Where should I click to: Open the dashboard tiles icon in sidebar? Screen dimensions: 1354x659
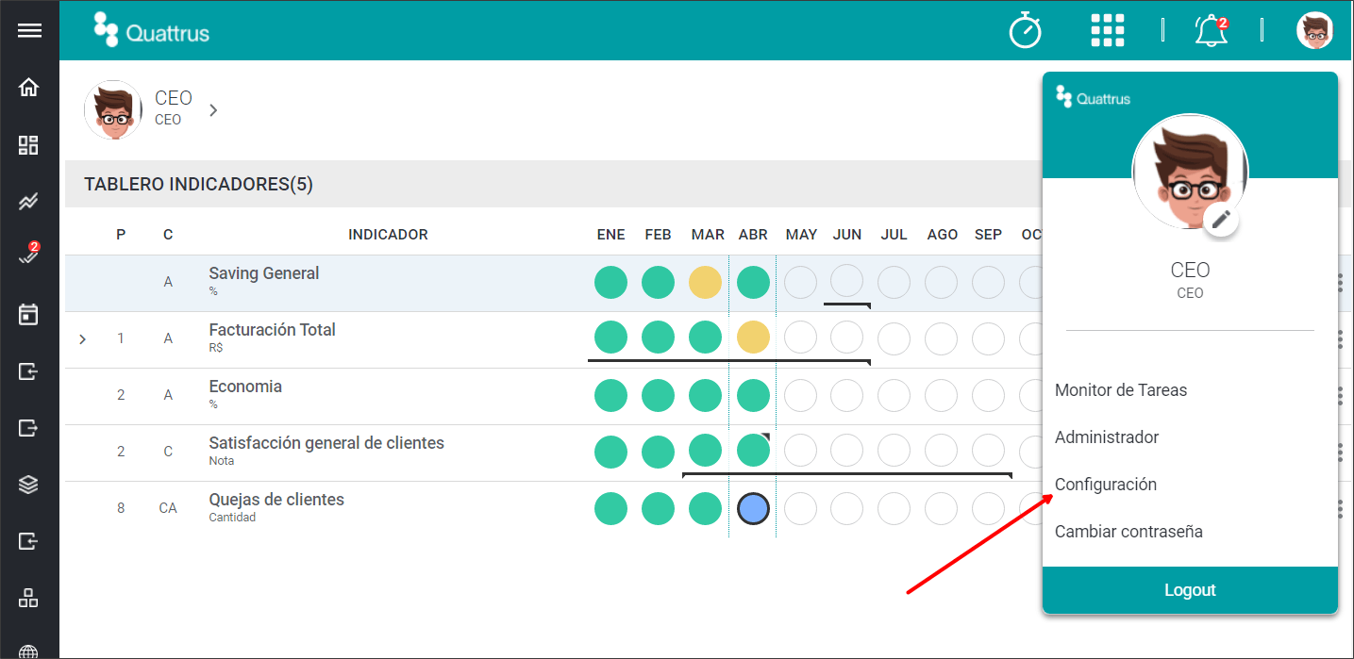tap(29, 145)
